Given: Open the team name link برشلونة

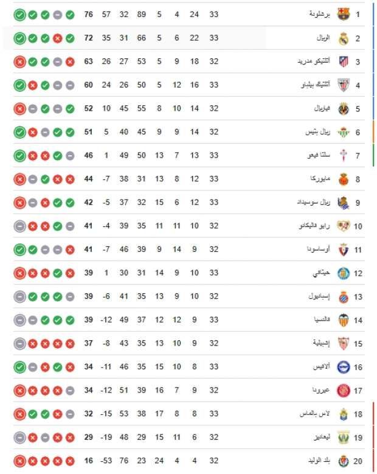Looking at the screenshot, I should tap(320, 14).
